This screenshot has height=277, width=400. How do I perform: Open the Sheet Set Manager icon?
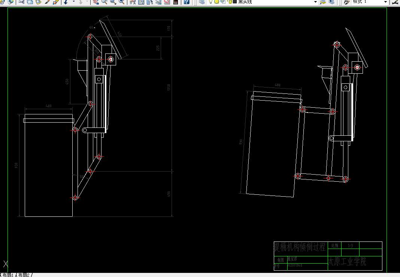(158, 2)
